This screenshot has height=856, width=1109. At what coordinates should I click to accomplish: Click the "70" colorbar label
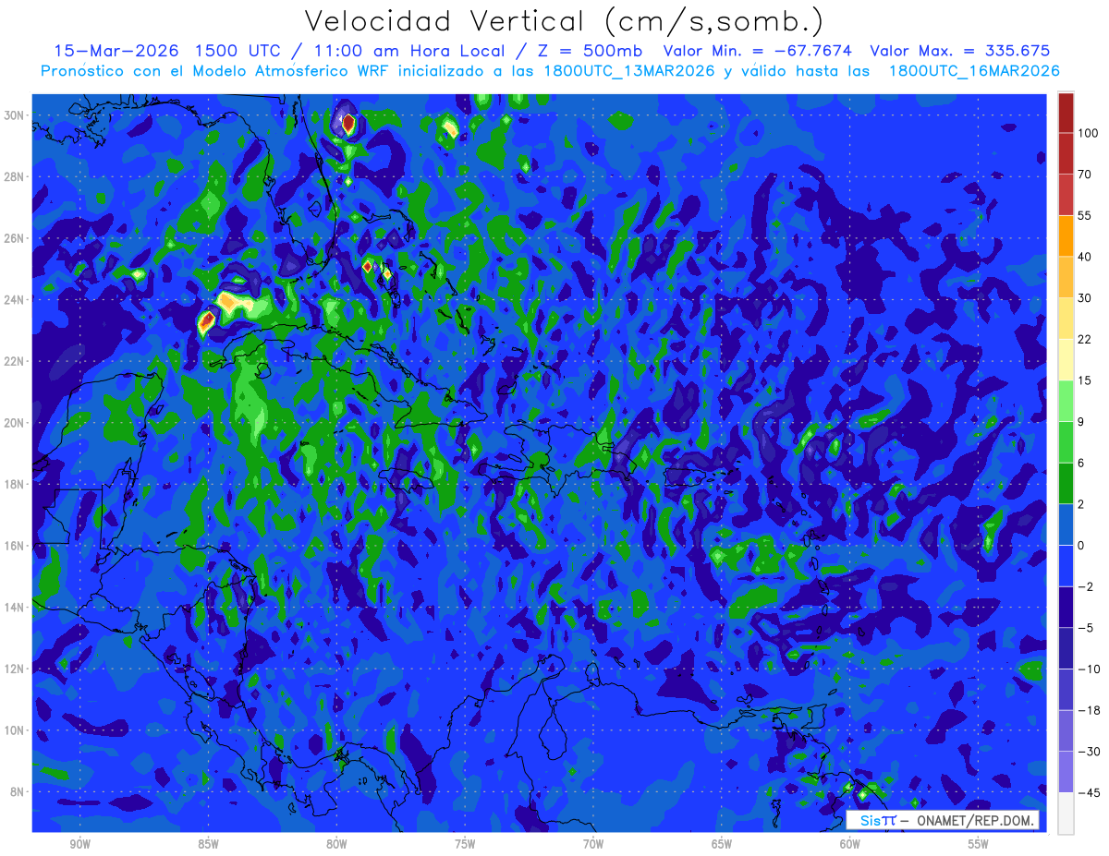pyautogui.click(x=1085, y=175)
